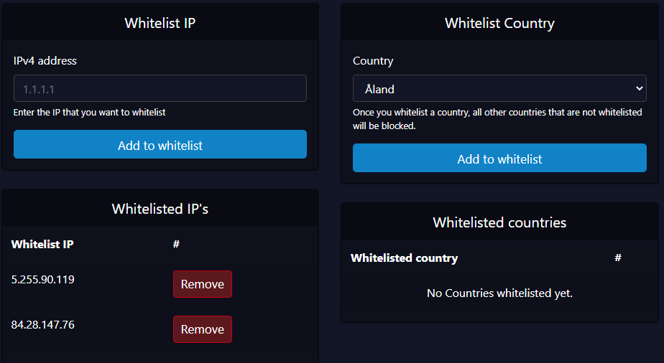Image resolution: width=664 pixels, height=363 pixels.
Task: Click the 'Whitelist IP' column header
Action: [x=42, y=245]
